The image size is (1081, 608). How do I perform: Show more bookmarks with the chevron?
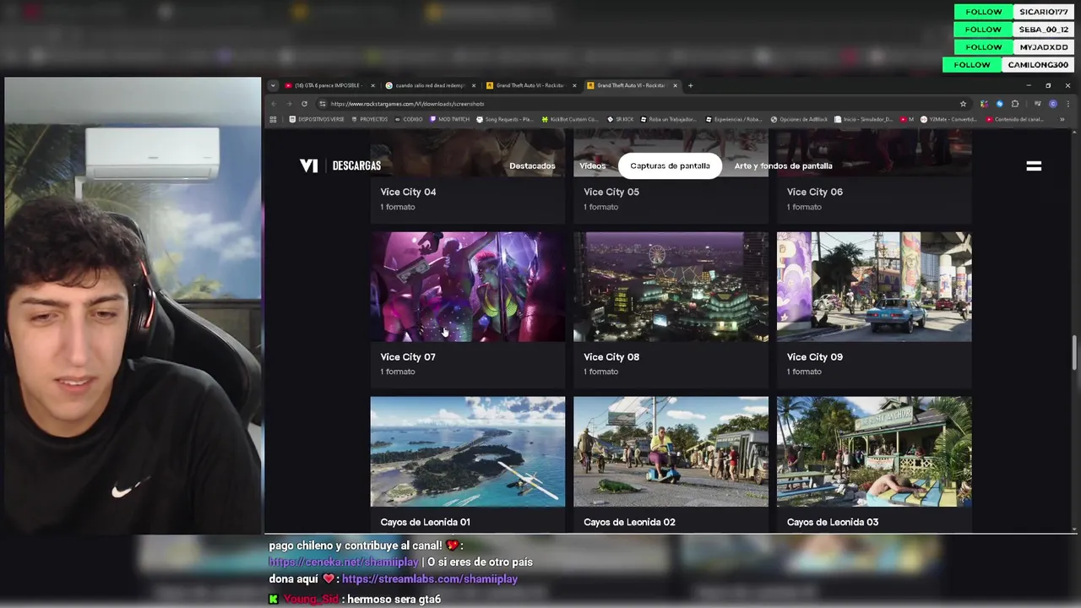[1062, 119]
